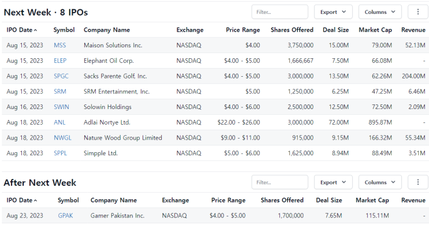Click the 1,666,667 shares offered value
This screenshot has height=232, width=429.
pyautogui.click(x=300, y=61)
